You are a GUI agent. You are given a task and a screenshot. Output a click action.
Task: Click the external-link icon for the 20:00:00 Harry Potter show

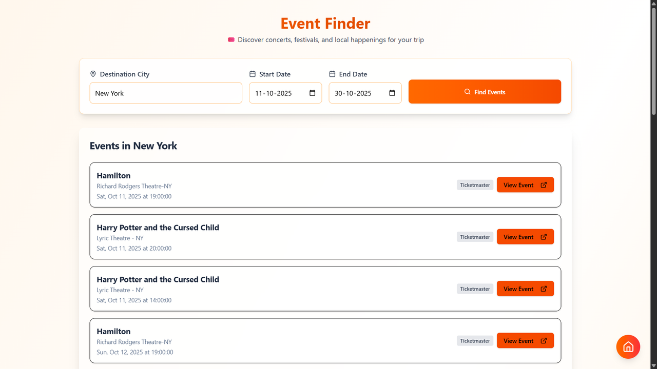(544, 237)
